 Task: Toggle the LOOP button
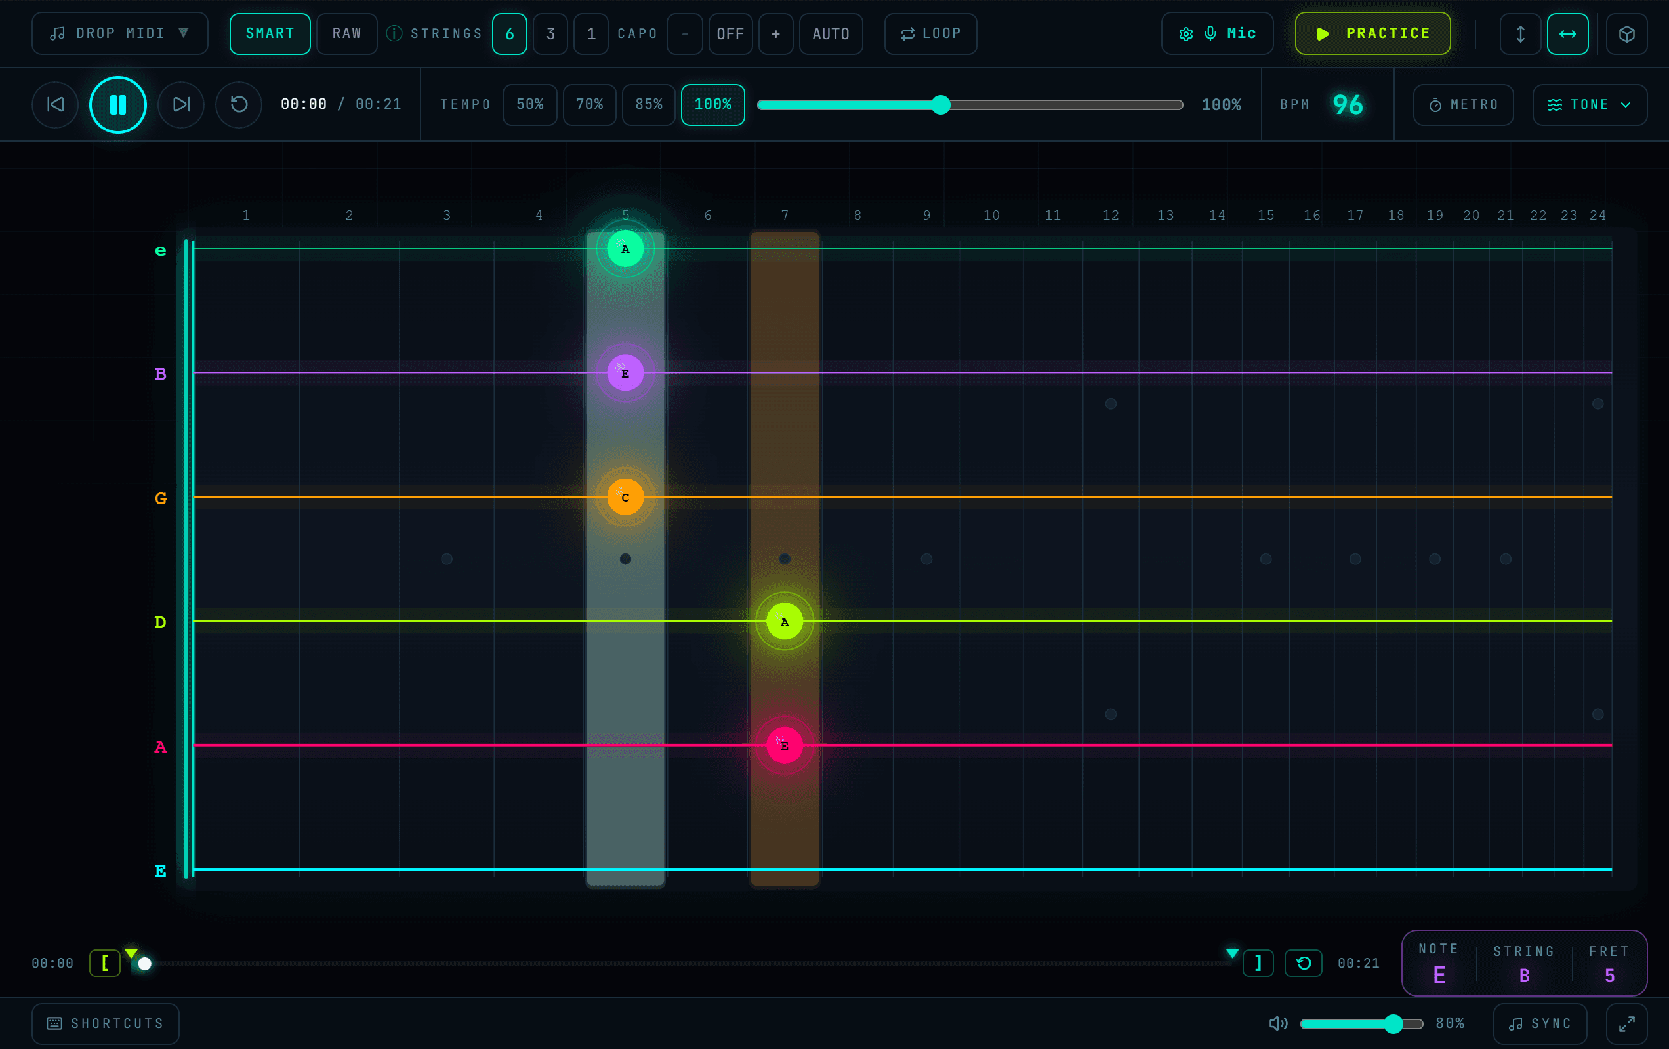pos(931,33)
